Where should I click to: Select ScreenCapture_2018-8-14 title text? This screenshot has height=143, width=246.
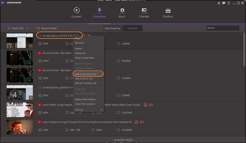pos(58,88)
